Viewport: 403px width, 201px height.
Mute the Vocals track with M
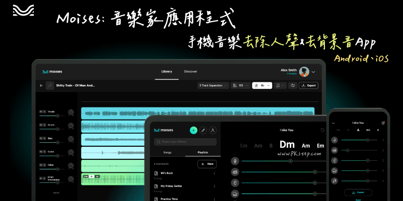coord(41,112)
